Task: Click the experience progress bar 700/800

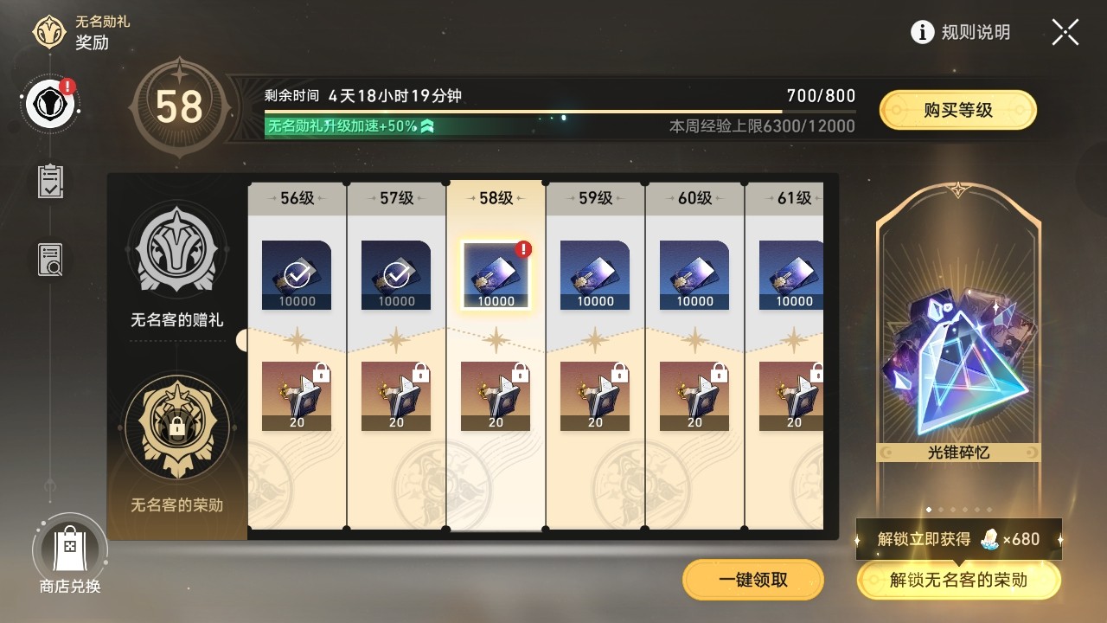Action: tap(560, 112)
